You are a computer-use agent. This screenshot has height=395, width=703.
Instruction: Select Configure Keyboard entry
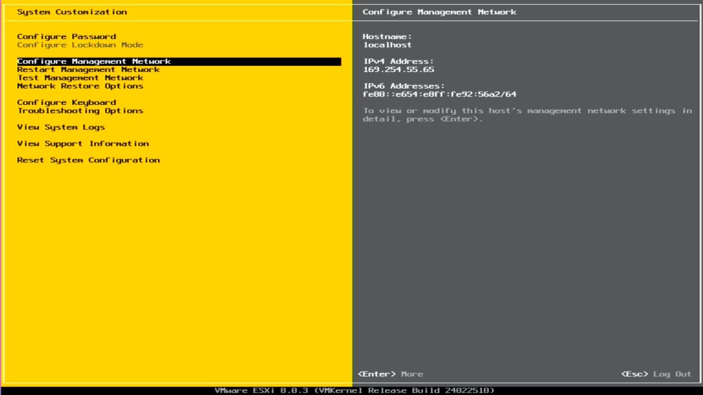67,103
